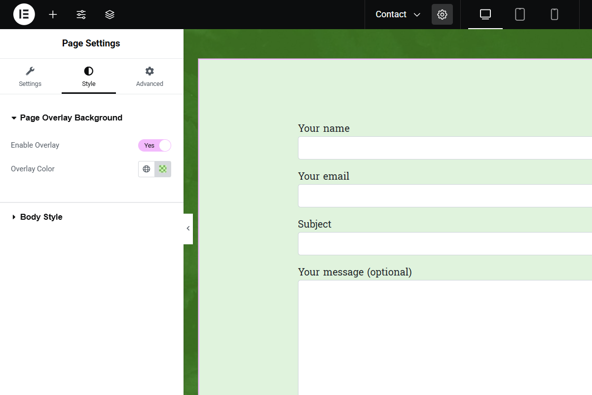592x395 pixels.
Task: Switch to the Settings tab
Action: coord(30,77)
